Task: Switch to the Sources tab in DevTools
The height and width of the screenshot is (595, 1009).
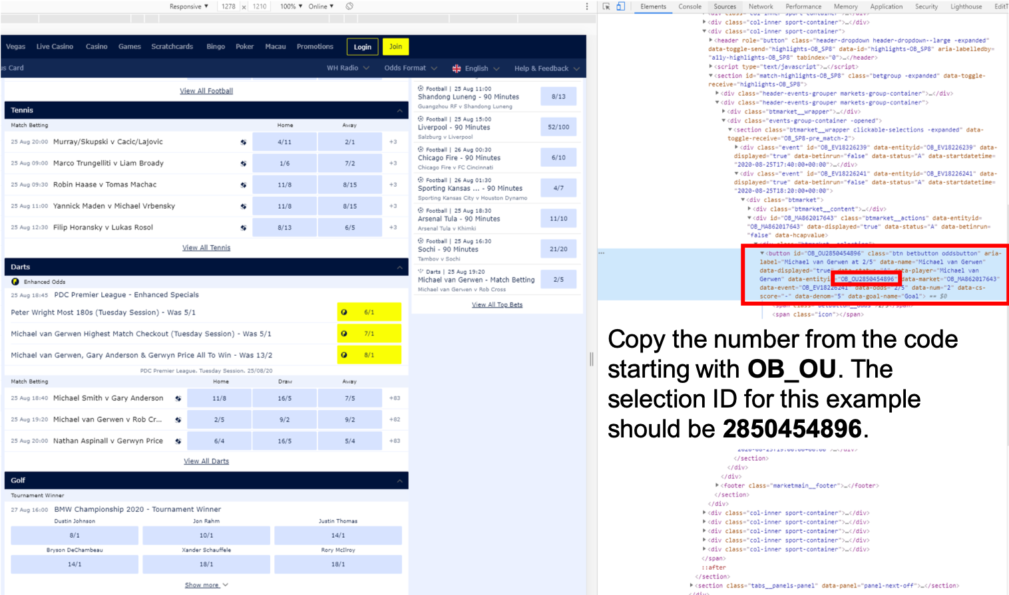Action: [725, 7]
